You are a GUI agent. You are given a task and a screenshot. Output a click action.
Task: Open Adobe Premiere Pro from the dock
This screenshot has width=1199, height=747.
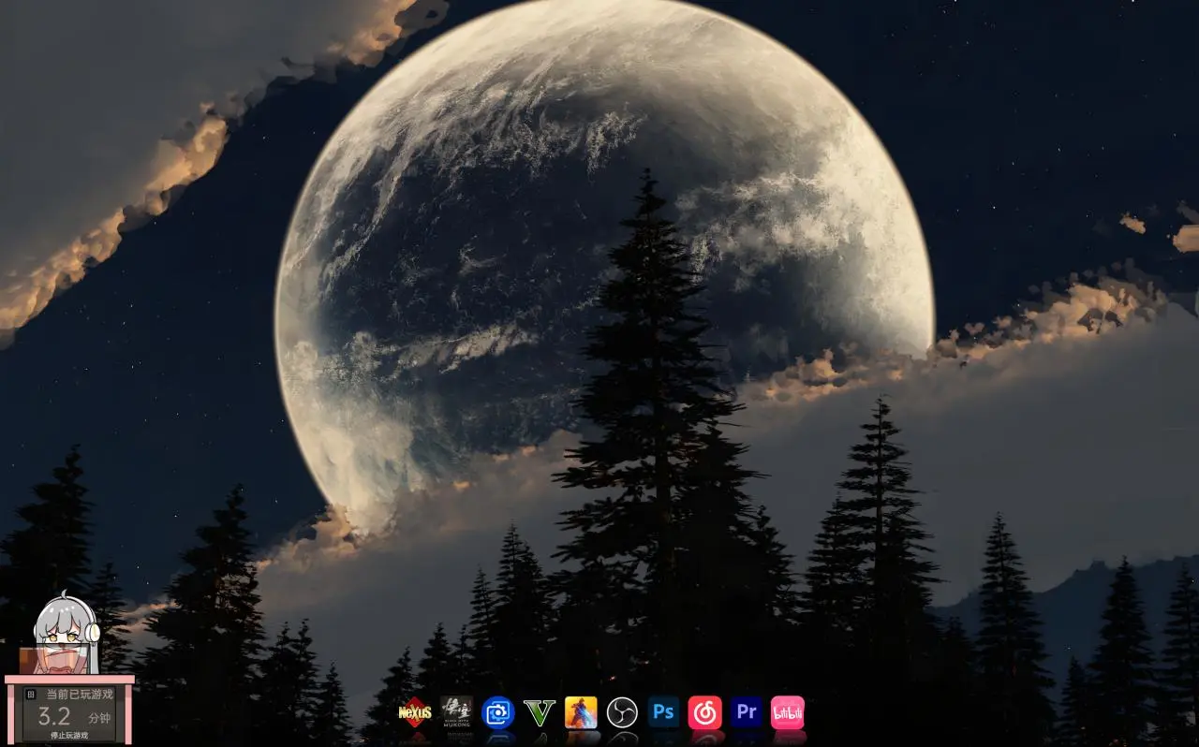747,712
